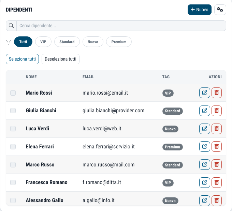Click email f.romano@ditta.it
Viewport: 232px width, 211px height.
click(x=102, y=182)
